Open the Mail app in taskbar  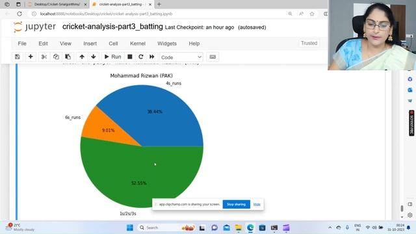[226, 227]
